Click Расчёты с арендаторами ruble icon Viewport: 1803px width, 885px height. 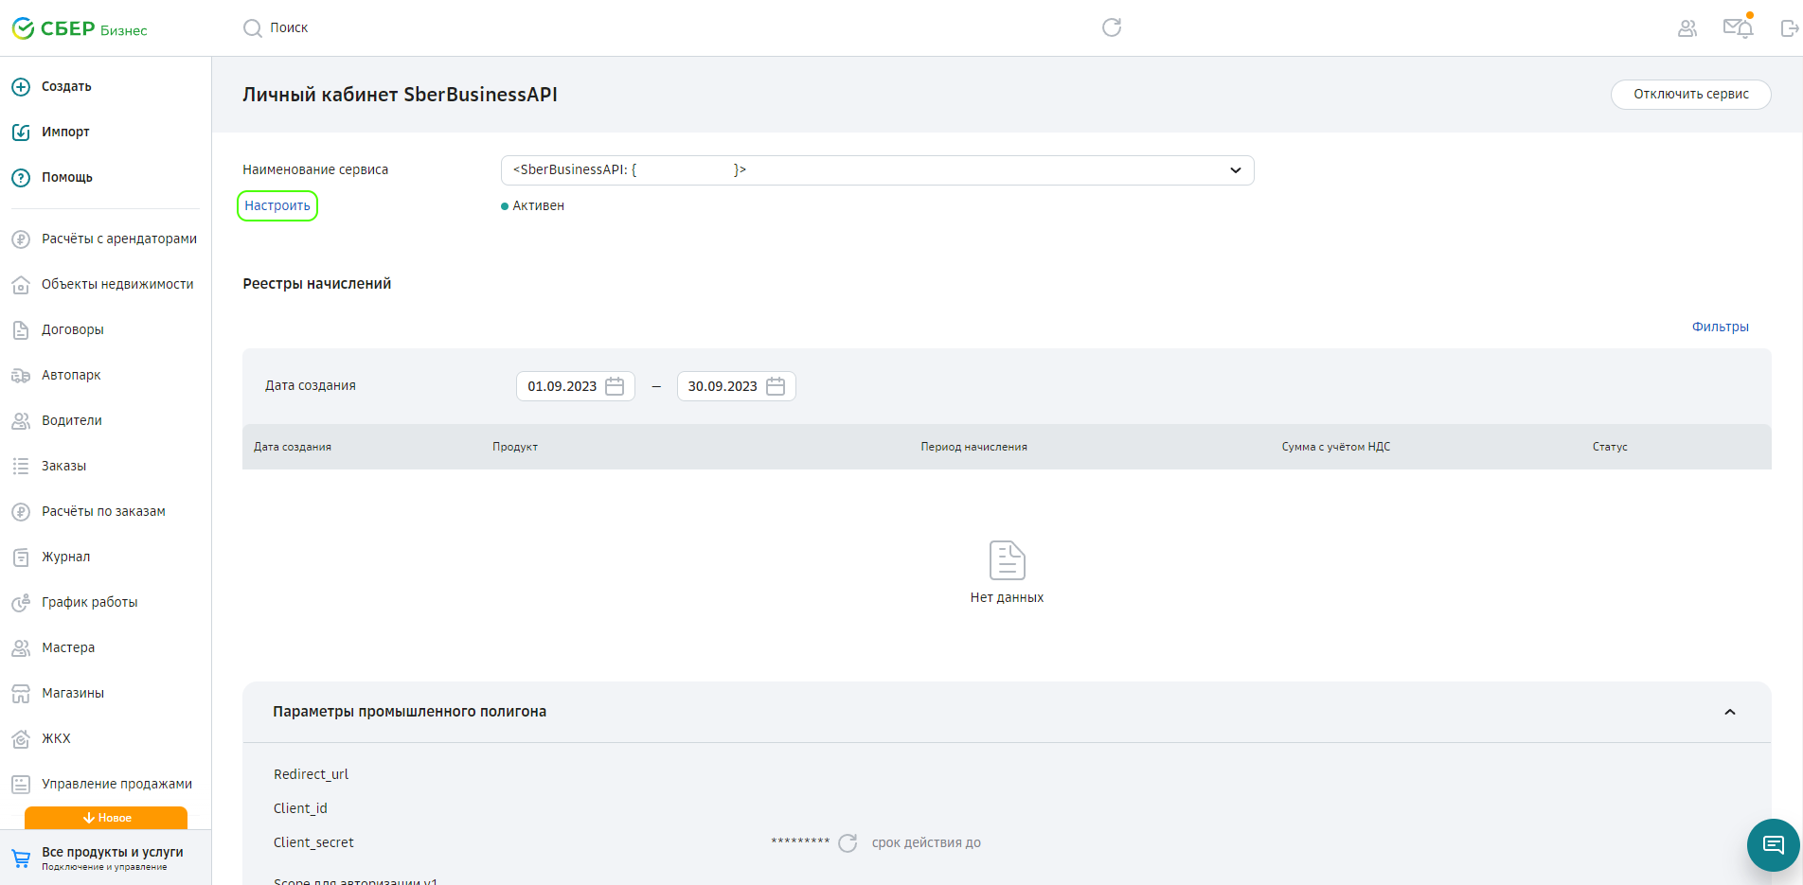pos(21,239)
